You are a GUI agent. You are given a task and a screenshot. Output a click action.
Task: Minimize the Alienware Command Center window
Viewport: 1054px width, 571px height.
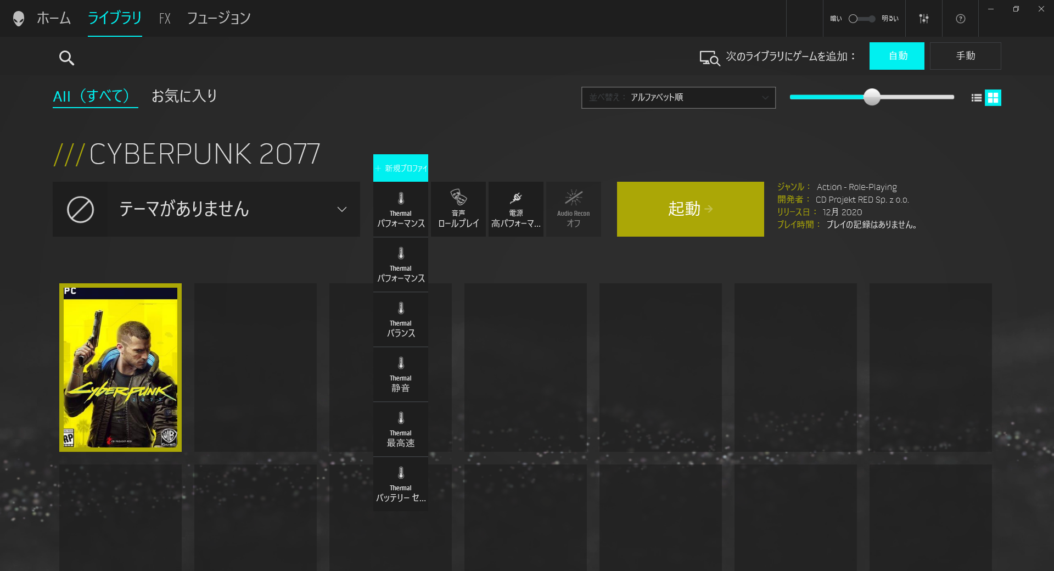coord(991,9)
